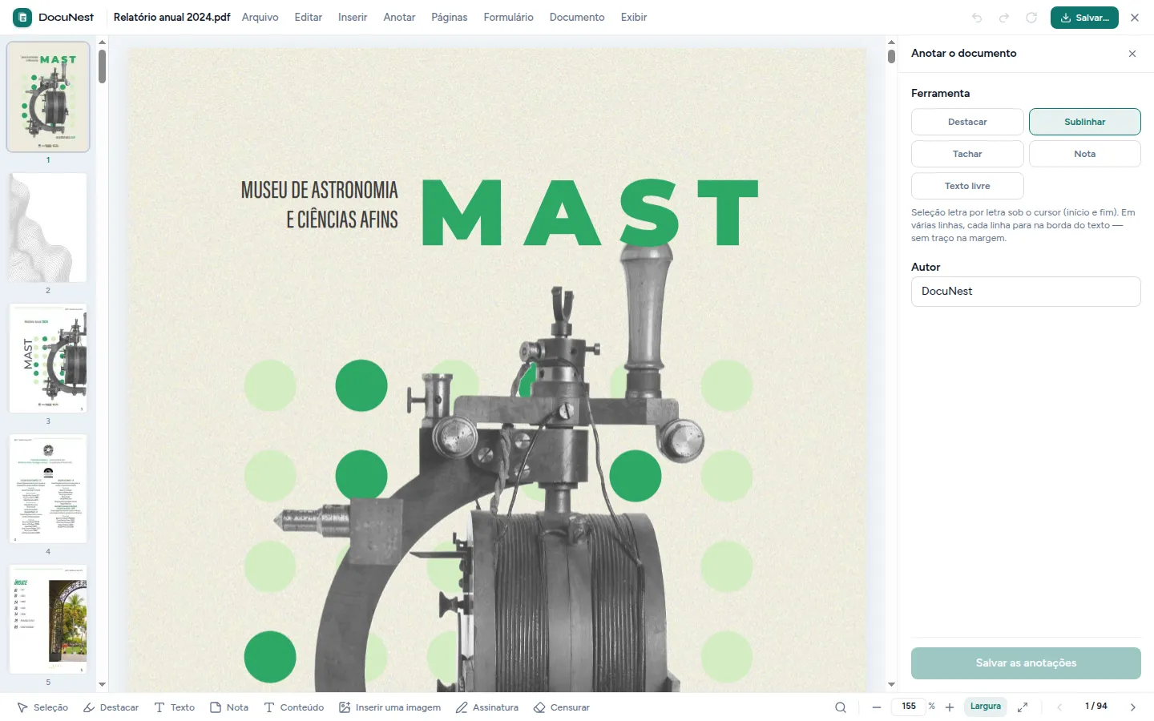The height and width of the screenshot is (721, 1154).
Task: Close the Anotar o documento panel
Action: pyautogui.click(x=1132, y=54)
